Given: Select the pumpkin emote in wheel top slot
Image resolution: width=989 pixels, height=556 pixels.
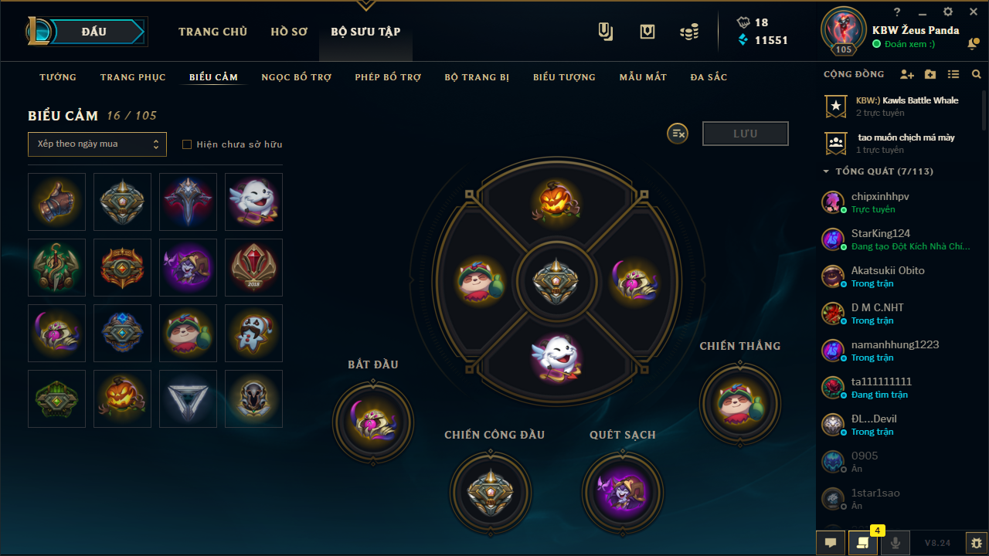Looking at the screenshot, I should [x=556, y=202].
